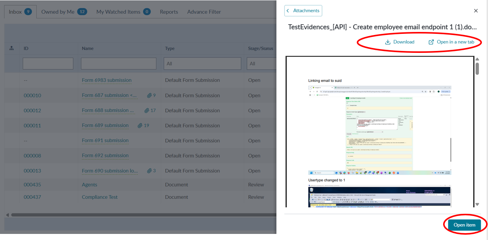Download the TestEvidences attachment
The image size is (488, 240).
click(x=400, y=42)
